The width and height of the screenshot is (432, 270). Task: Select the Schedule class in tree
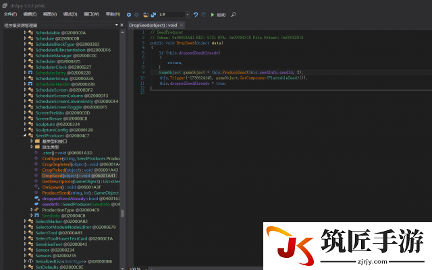coord(57,38)
